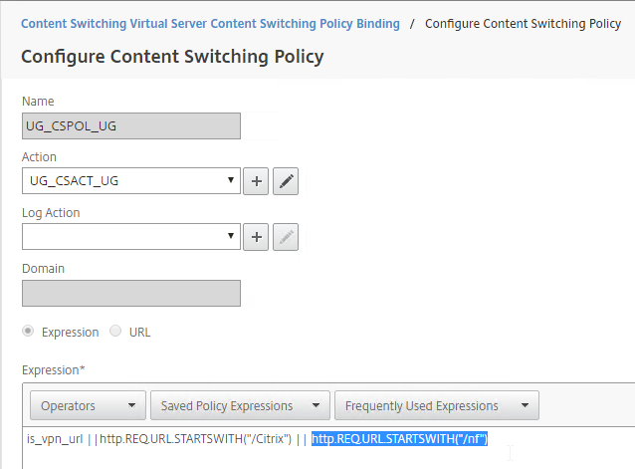This screenshot has height=469, width=635.
Task: Click the Operators dropdown arrow
Action: coord(131,405)
